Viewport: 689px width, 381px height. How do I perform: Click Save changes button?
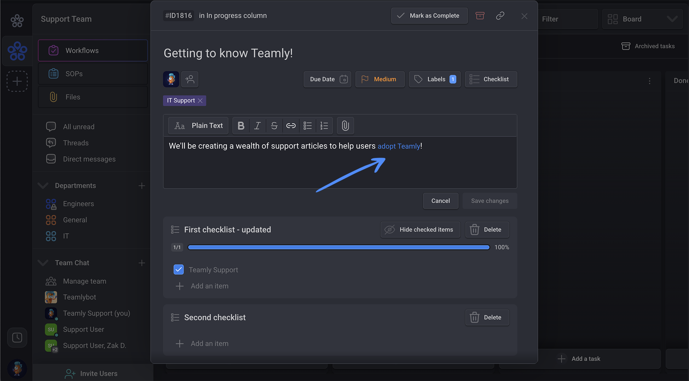point(490,201)
